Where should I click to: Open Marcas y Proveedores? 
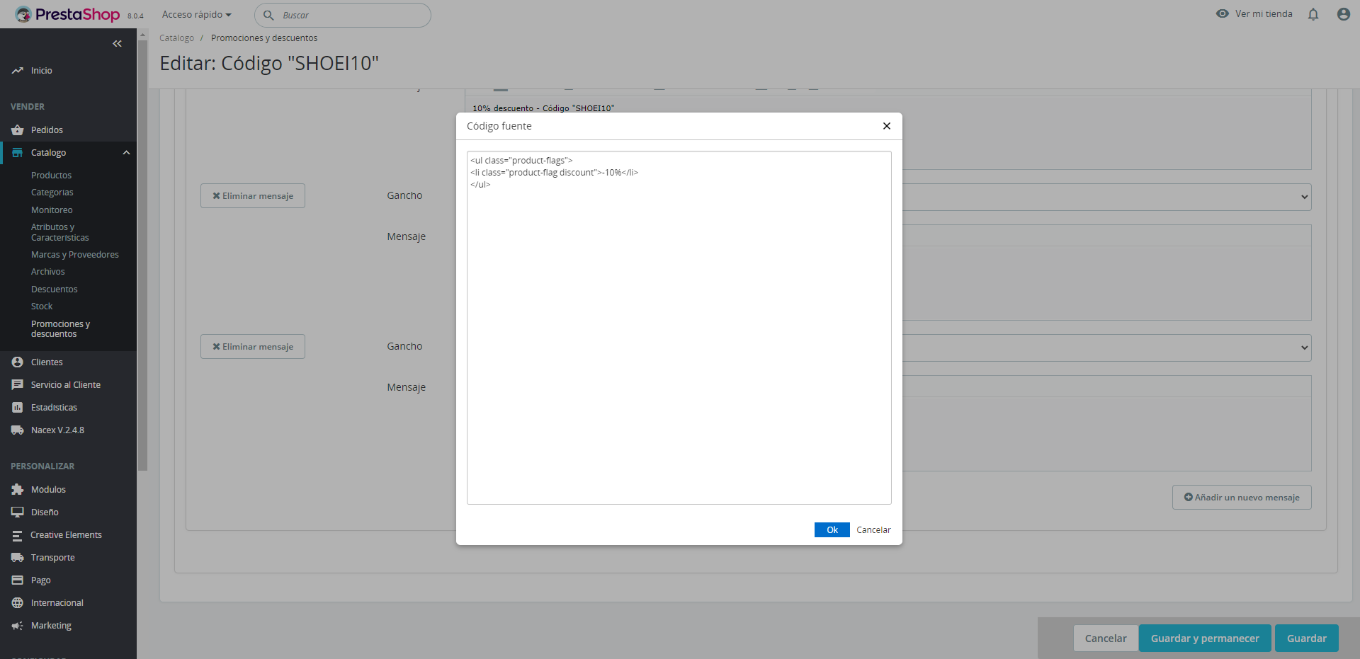[75, 255]
